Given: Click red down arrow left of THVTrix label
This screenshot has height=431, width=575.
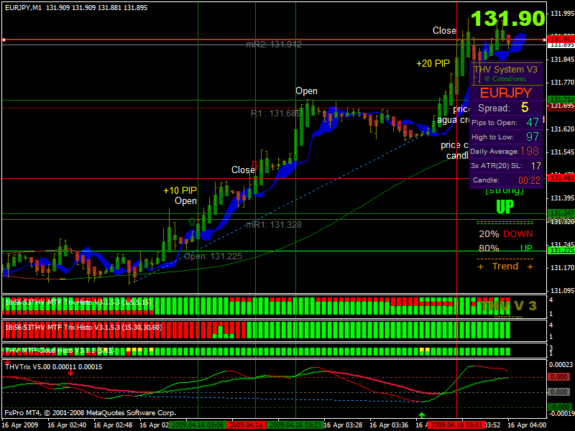Looking at the screenshot, I should click(7, 363).
